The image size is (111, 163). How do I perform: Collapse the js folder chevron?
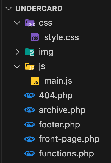click(x=17, y=66)
